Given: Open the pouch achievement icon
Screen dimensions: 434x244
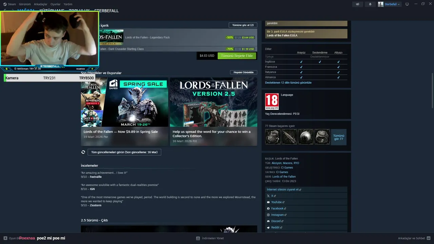Looking at the screenshot, I should pyautogui.click(x=273, y=137).
